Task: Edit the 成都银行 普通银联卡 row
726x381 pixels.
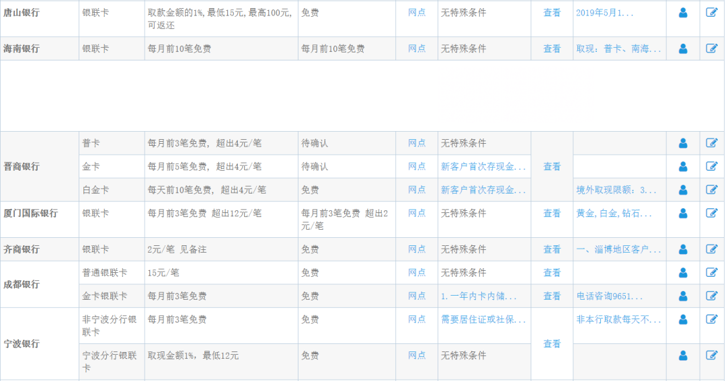Action: (712, 272)
